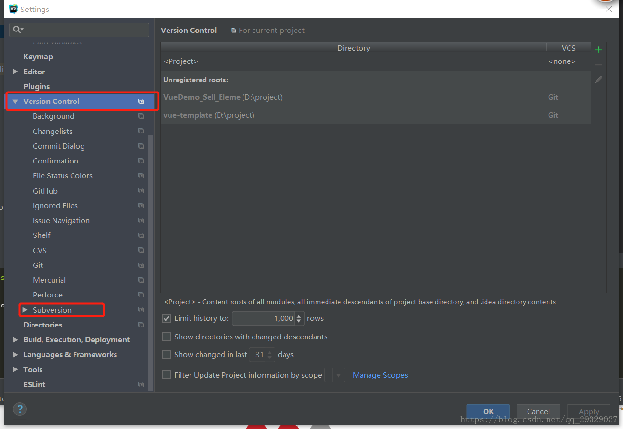Open the Mercurial settings page
This screenshot has width=623, height=429.
[x=50, y=280]
